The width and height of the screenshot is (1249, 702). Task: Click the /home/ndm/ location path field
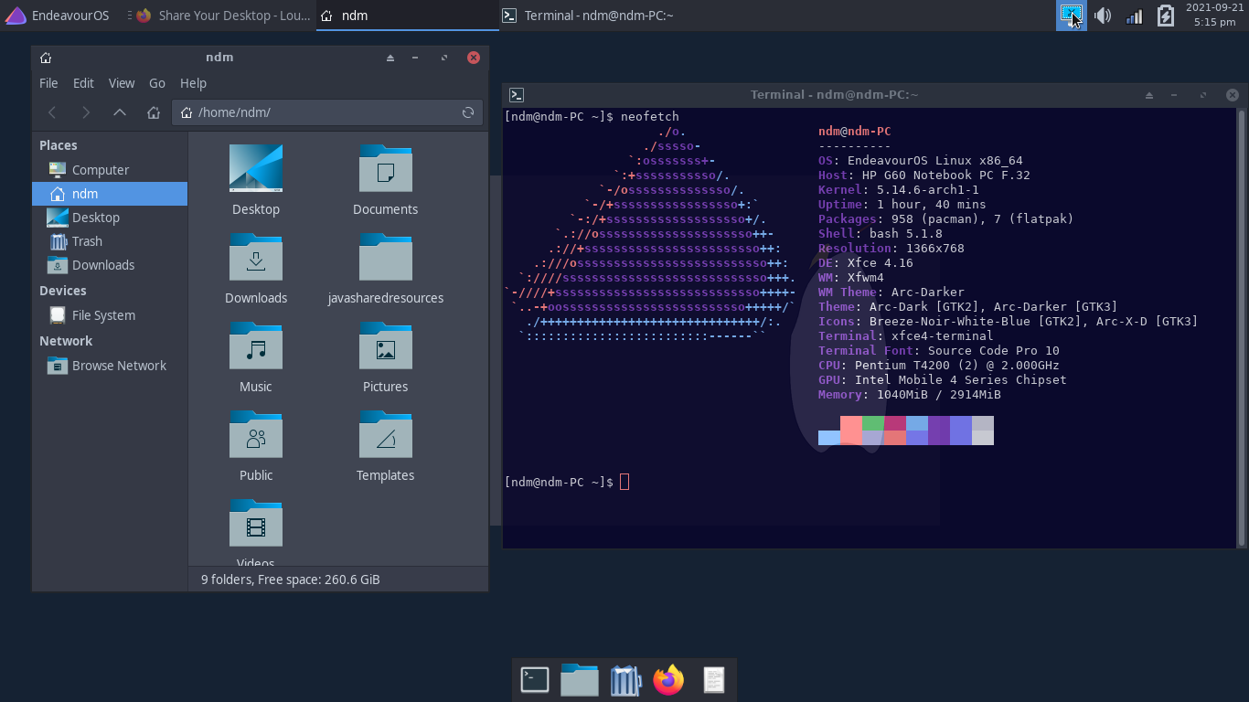click(327, 112)
